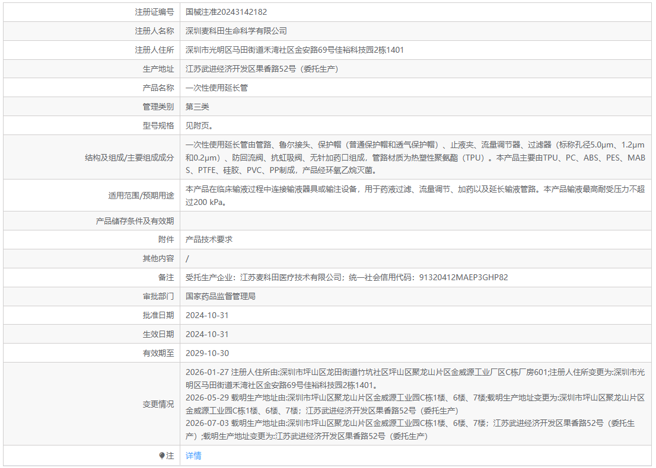Click the intended use text mentioning 200 kPa
The width and height of the screenshot is (656, 468).
[415, 195]
